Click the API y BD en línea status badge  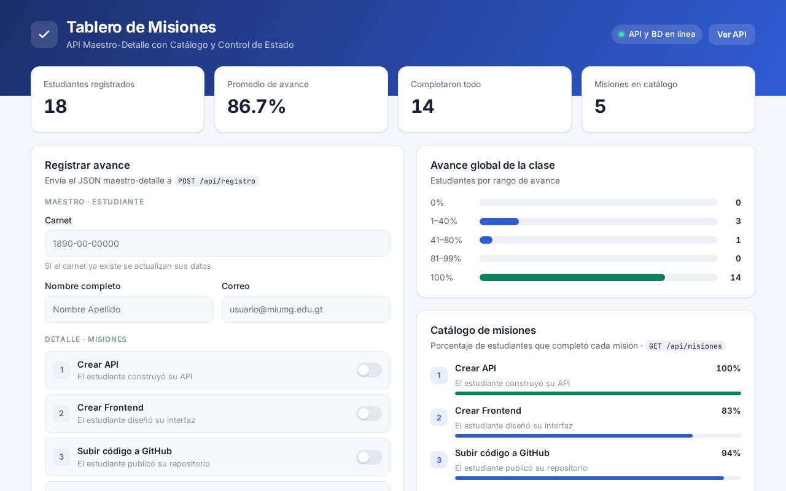pyautogui.click(x=656, y=34)
